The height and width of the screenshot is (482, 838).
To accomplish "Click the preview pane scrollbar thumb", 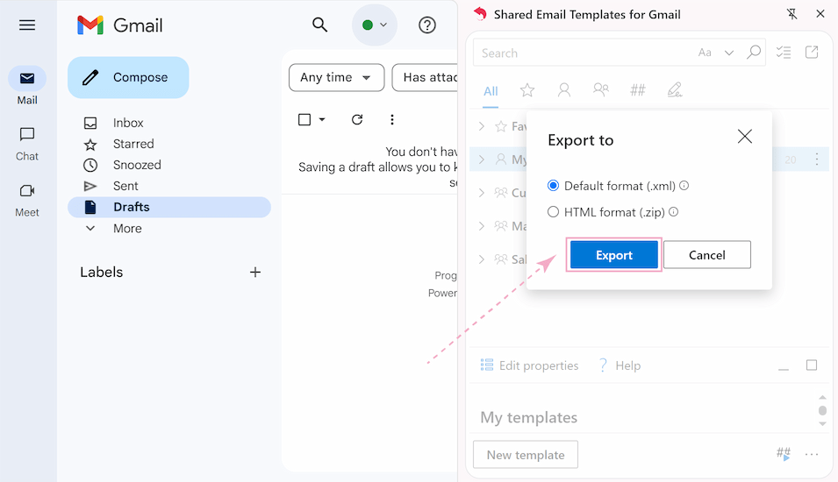I will pyautogui.click(x=822, y=410).
